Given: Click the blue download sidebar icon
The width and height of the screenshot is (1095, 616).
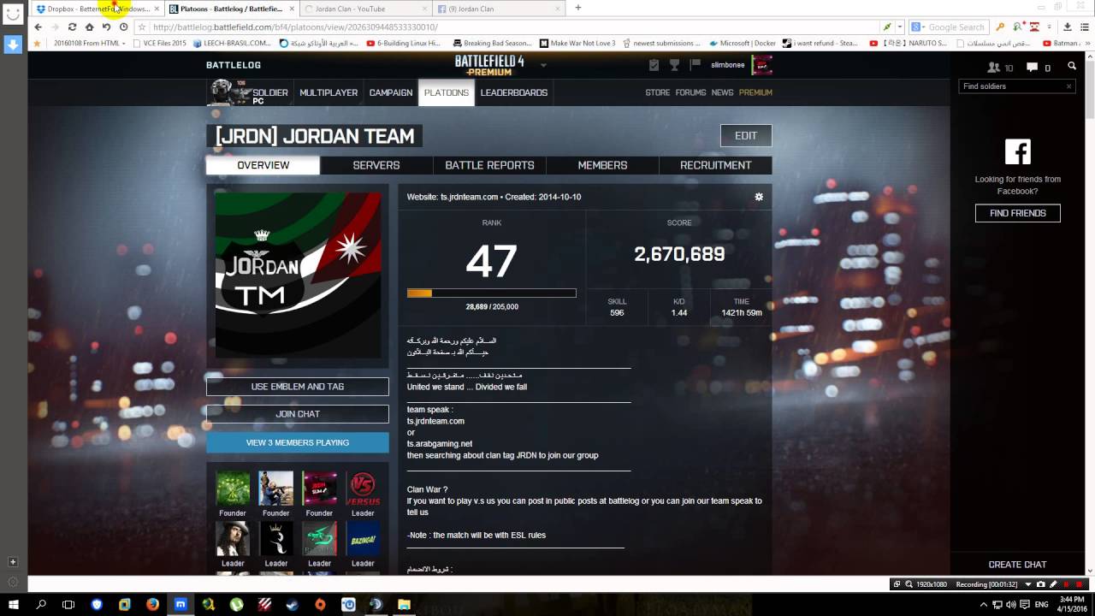Looking at the screenshot, I should click(x=13, y=44).
